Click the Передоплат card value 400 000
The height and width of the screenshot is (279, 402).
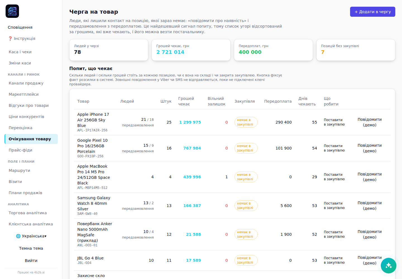tap(250, 52)
